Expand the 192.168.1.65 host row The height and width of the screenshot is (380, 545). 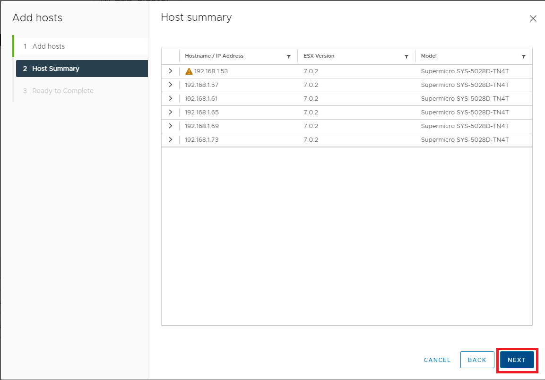(x=171, y=112)
